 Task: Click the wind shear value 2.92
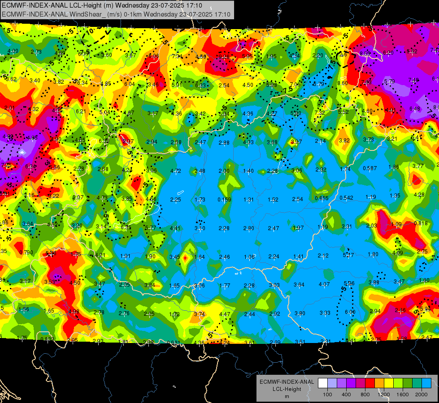(274, 314)
